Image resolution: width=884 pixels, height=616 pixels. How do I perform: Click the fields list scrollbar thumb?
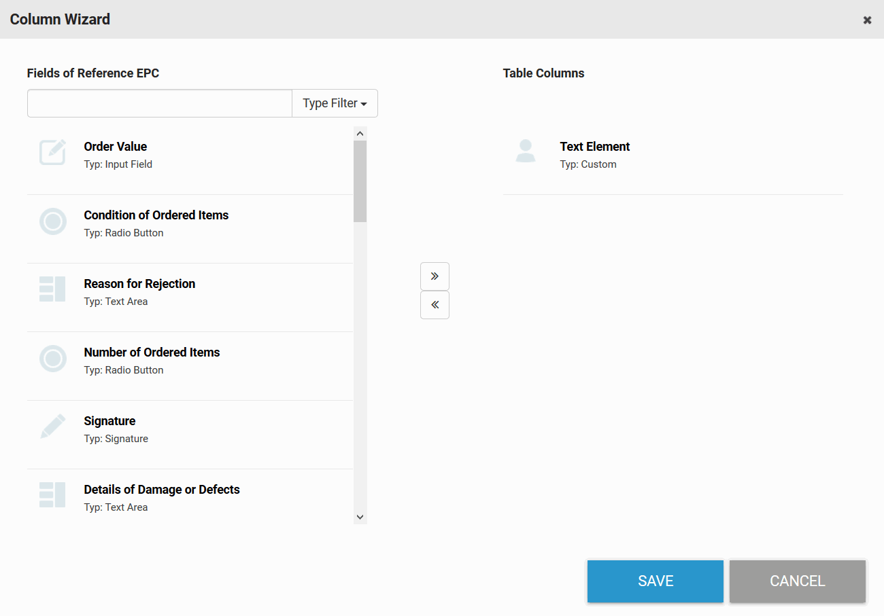(x=360, y=181)
